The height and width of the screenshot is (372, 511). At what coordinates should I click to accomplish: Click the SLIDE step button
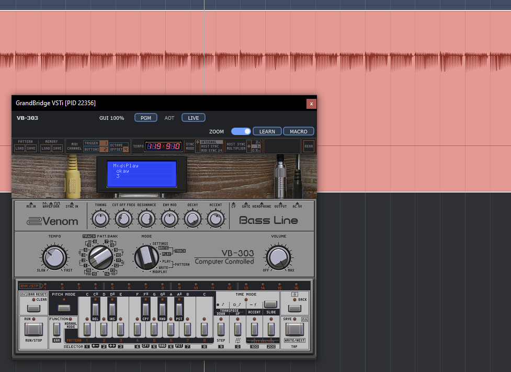271,329
